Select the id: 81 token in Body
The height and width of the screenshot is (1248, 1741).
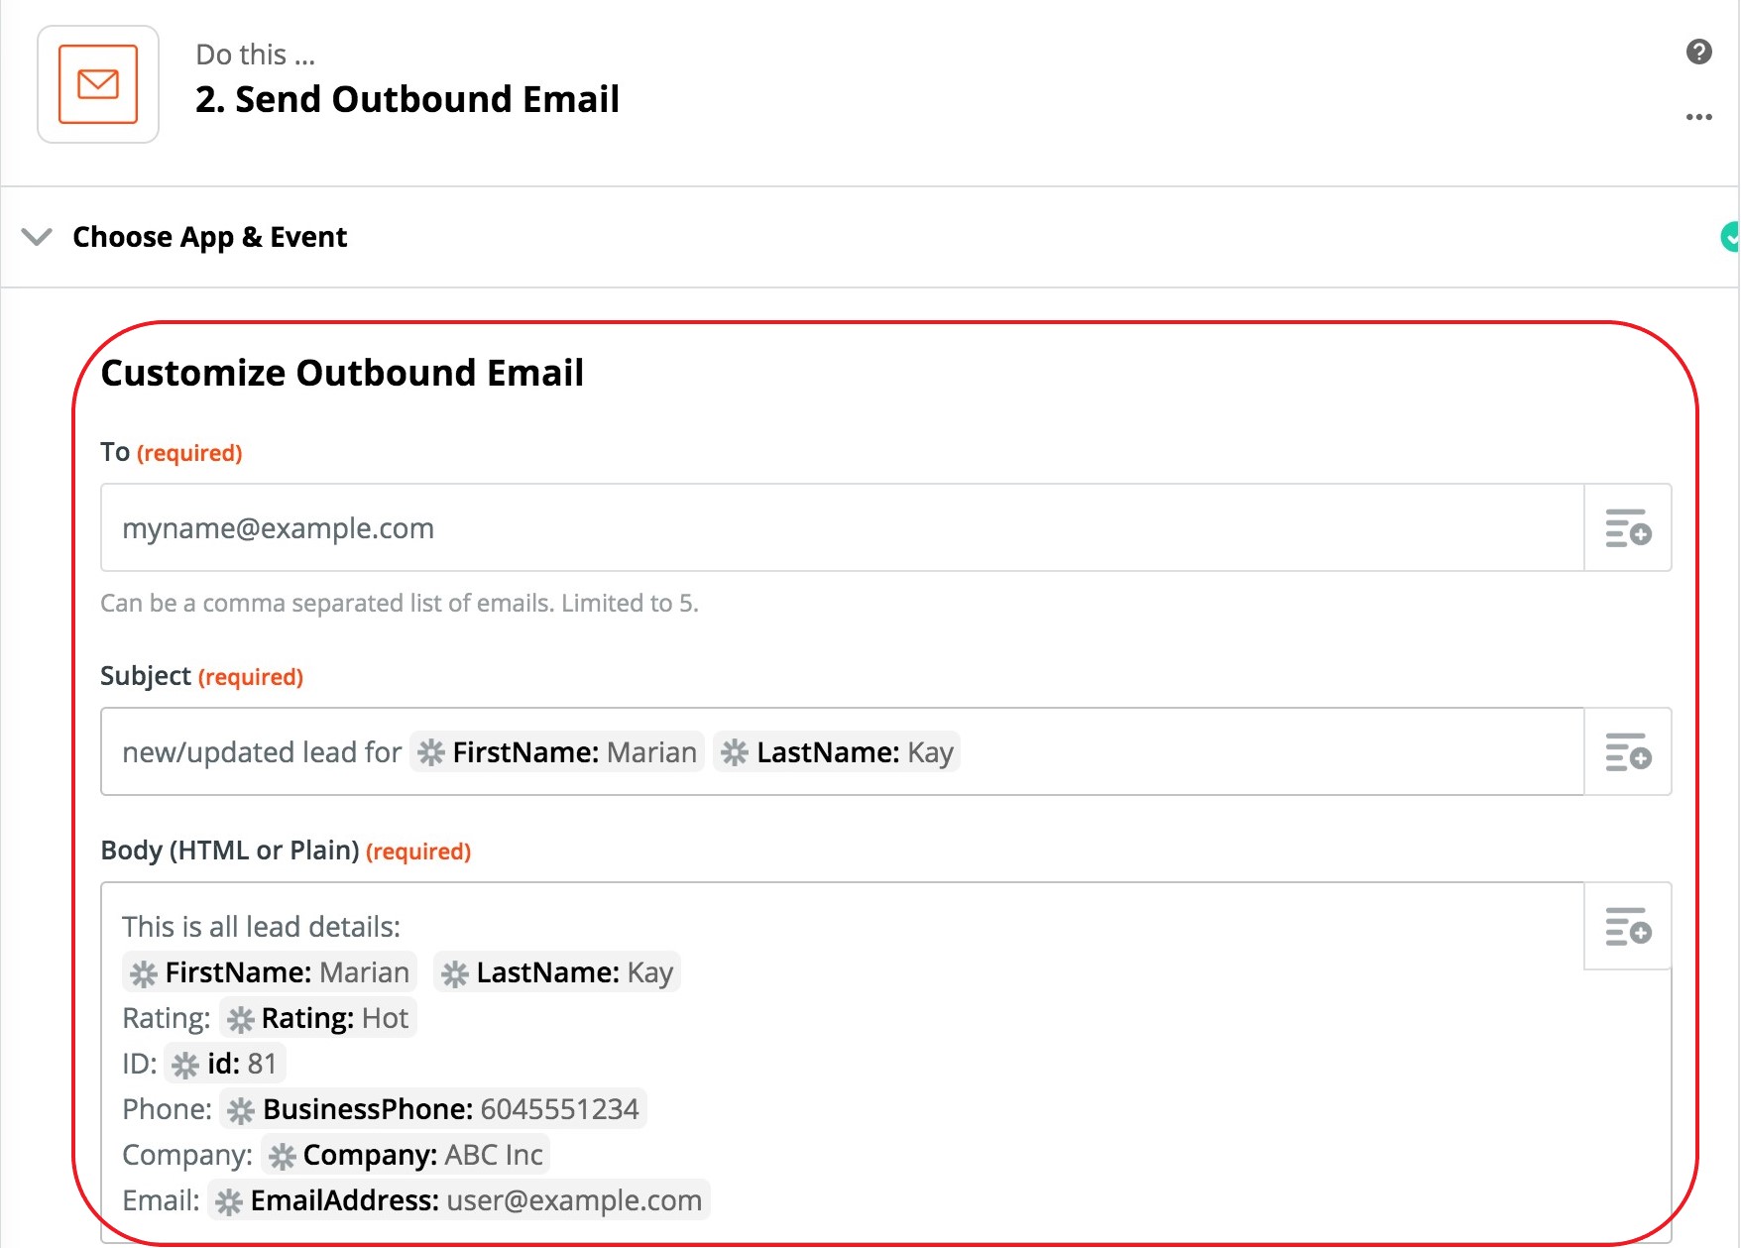[x=226, y=1064]
